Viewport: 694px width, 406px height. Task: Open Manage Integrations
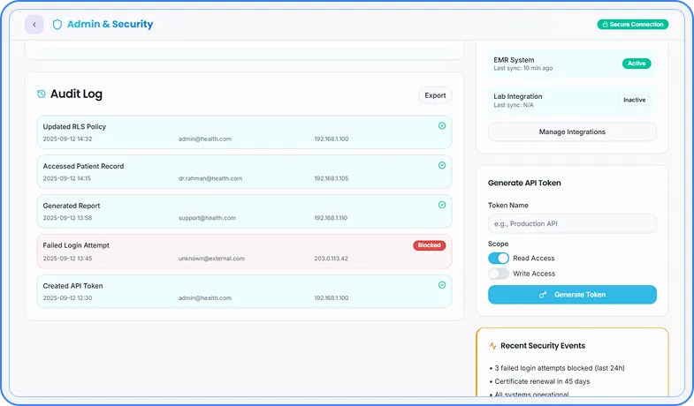[572, 132]
